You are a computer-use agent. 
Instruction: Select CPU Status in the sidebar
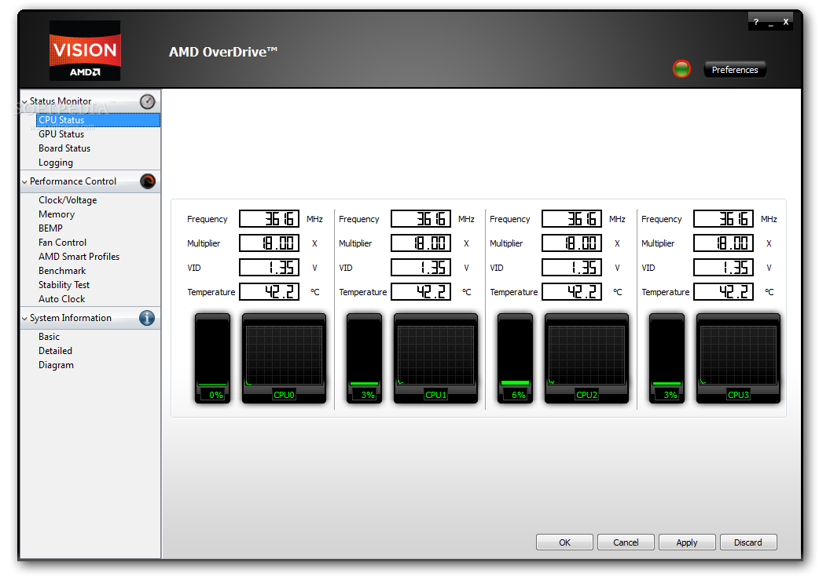pyautogui.click(x=98, y=120)
